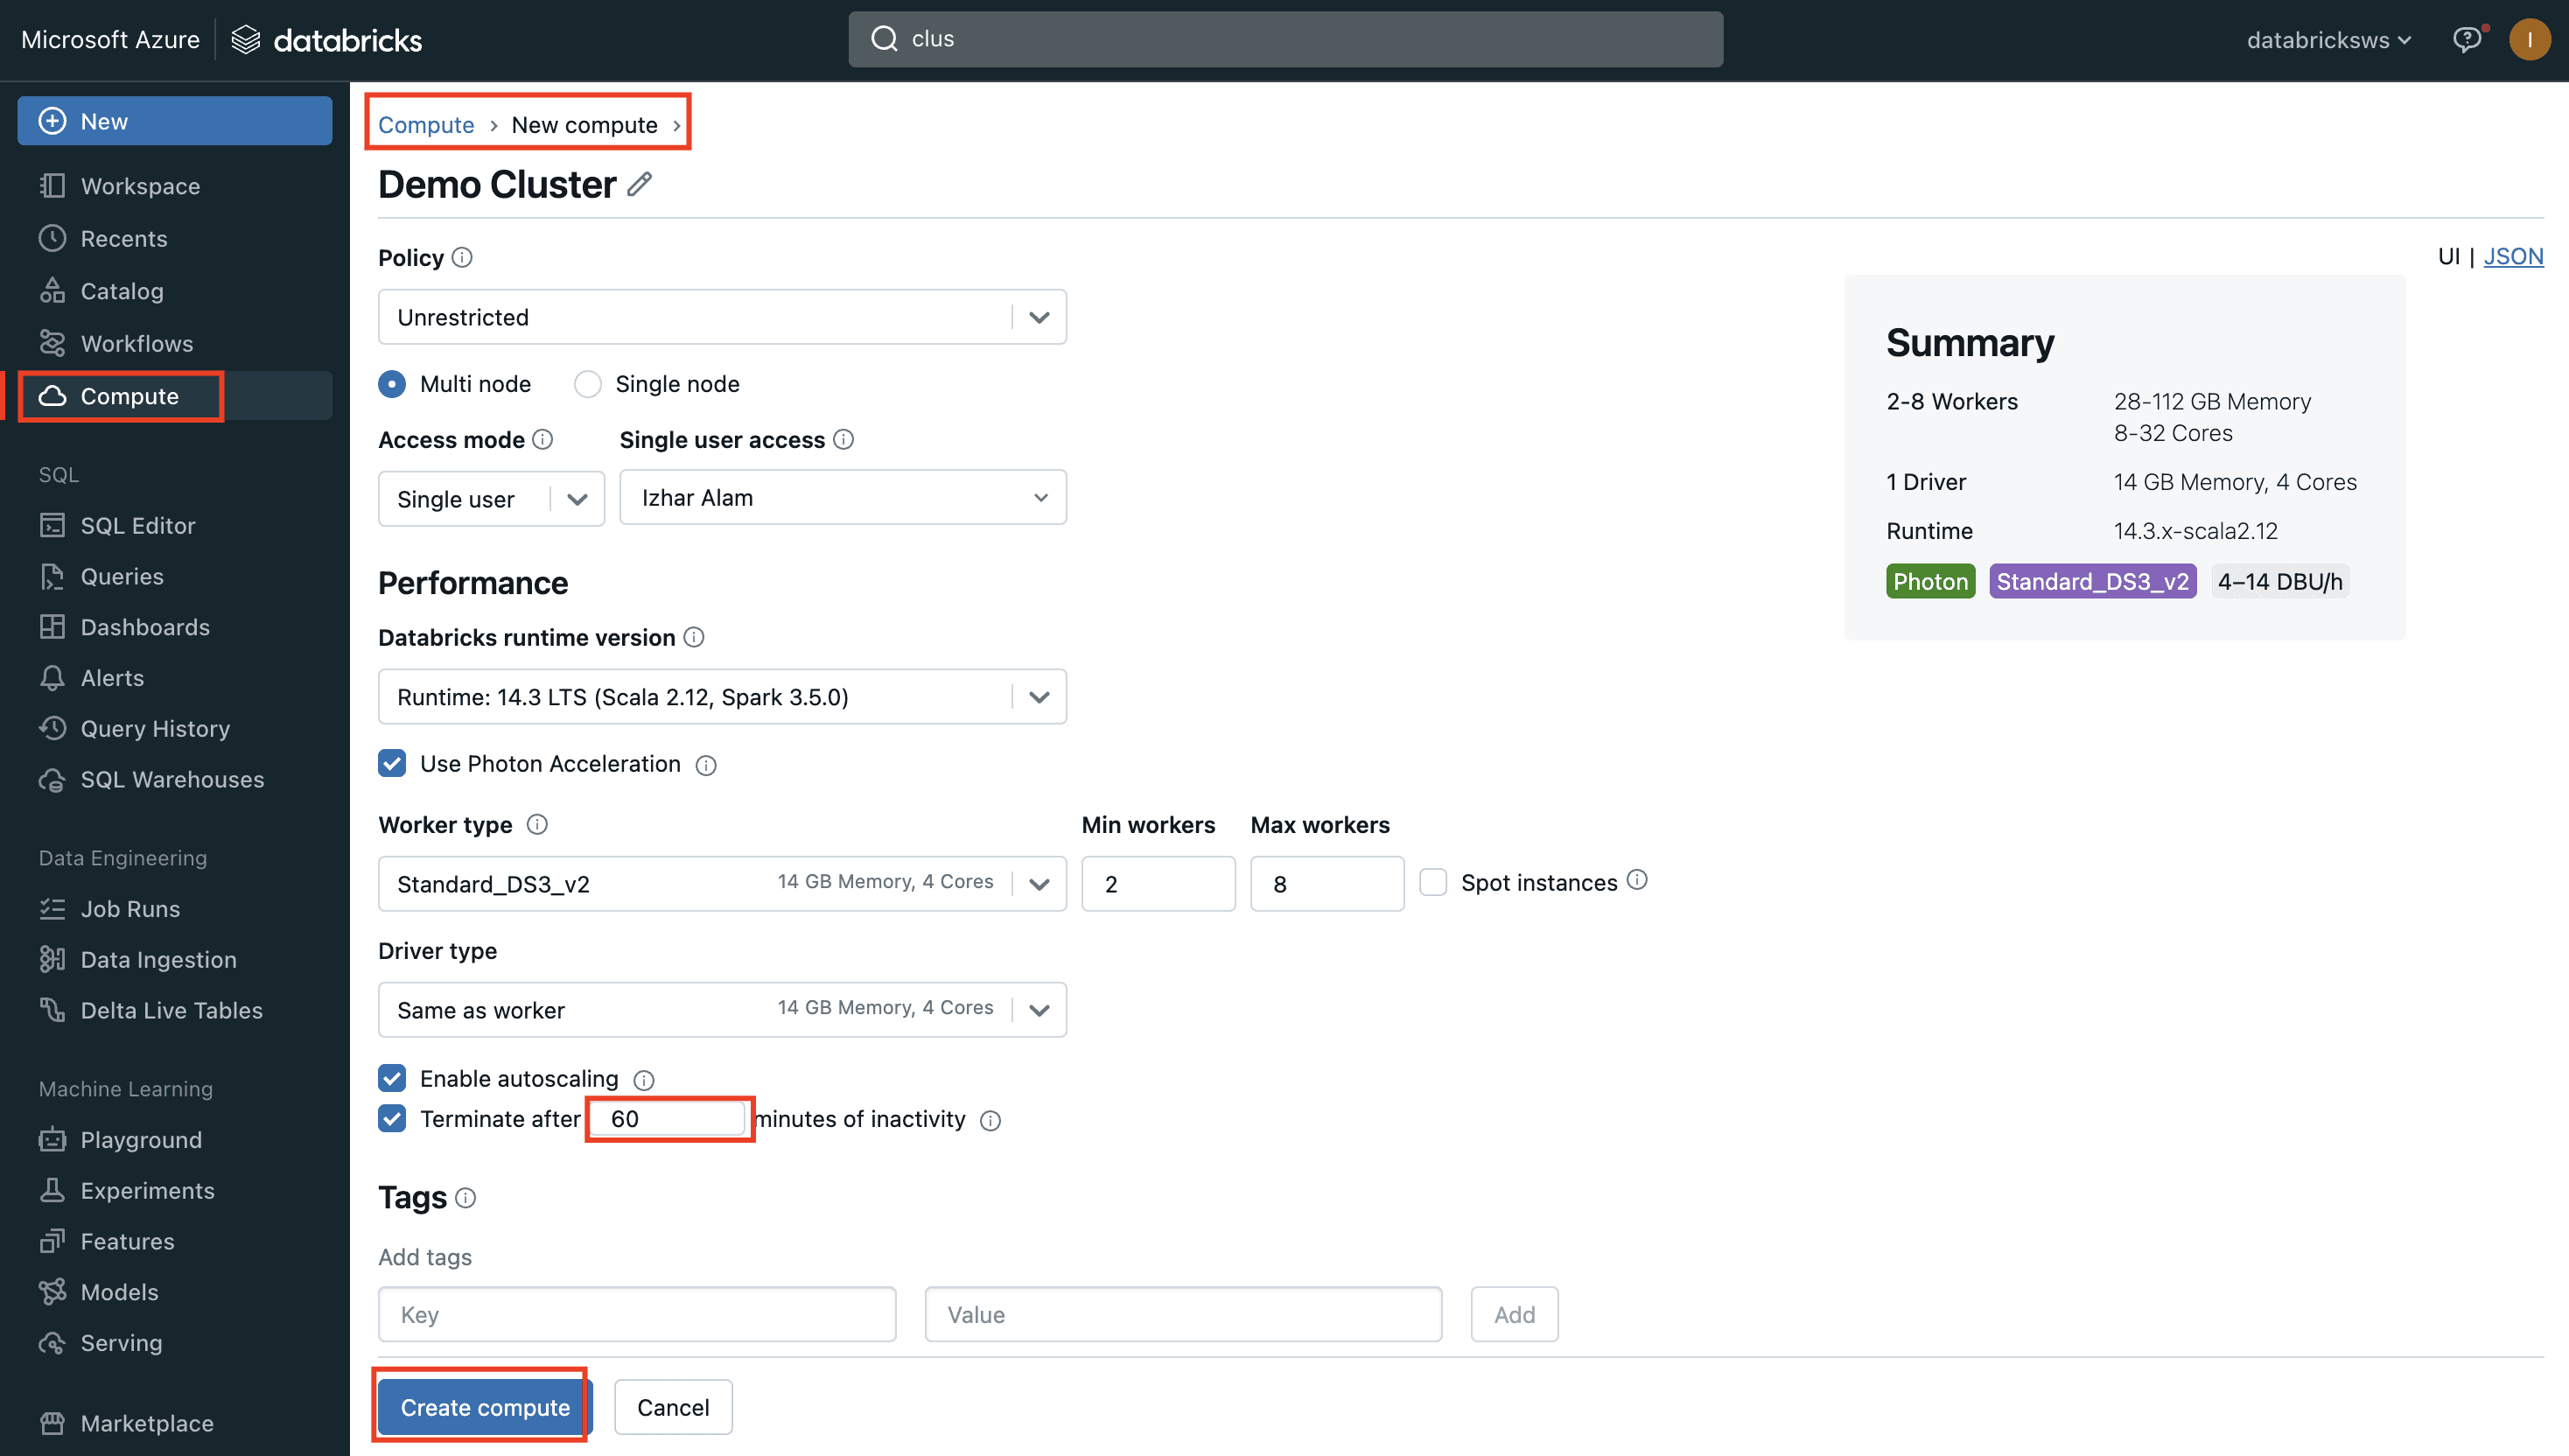
Task: Click the user avatar icon
Action: [2529, 39]
